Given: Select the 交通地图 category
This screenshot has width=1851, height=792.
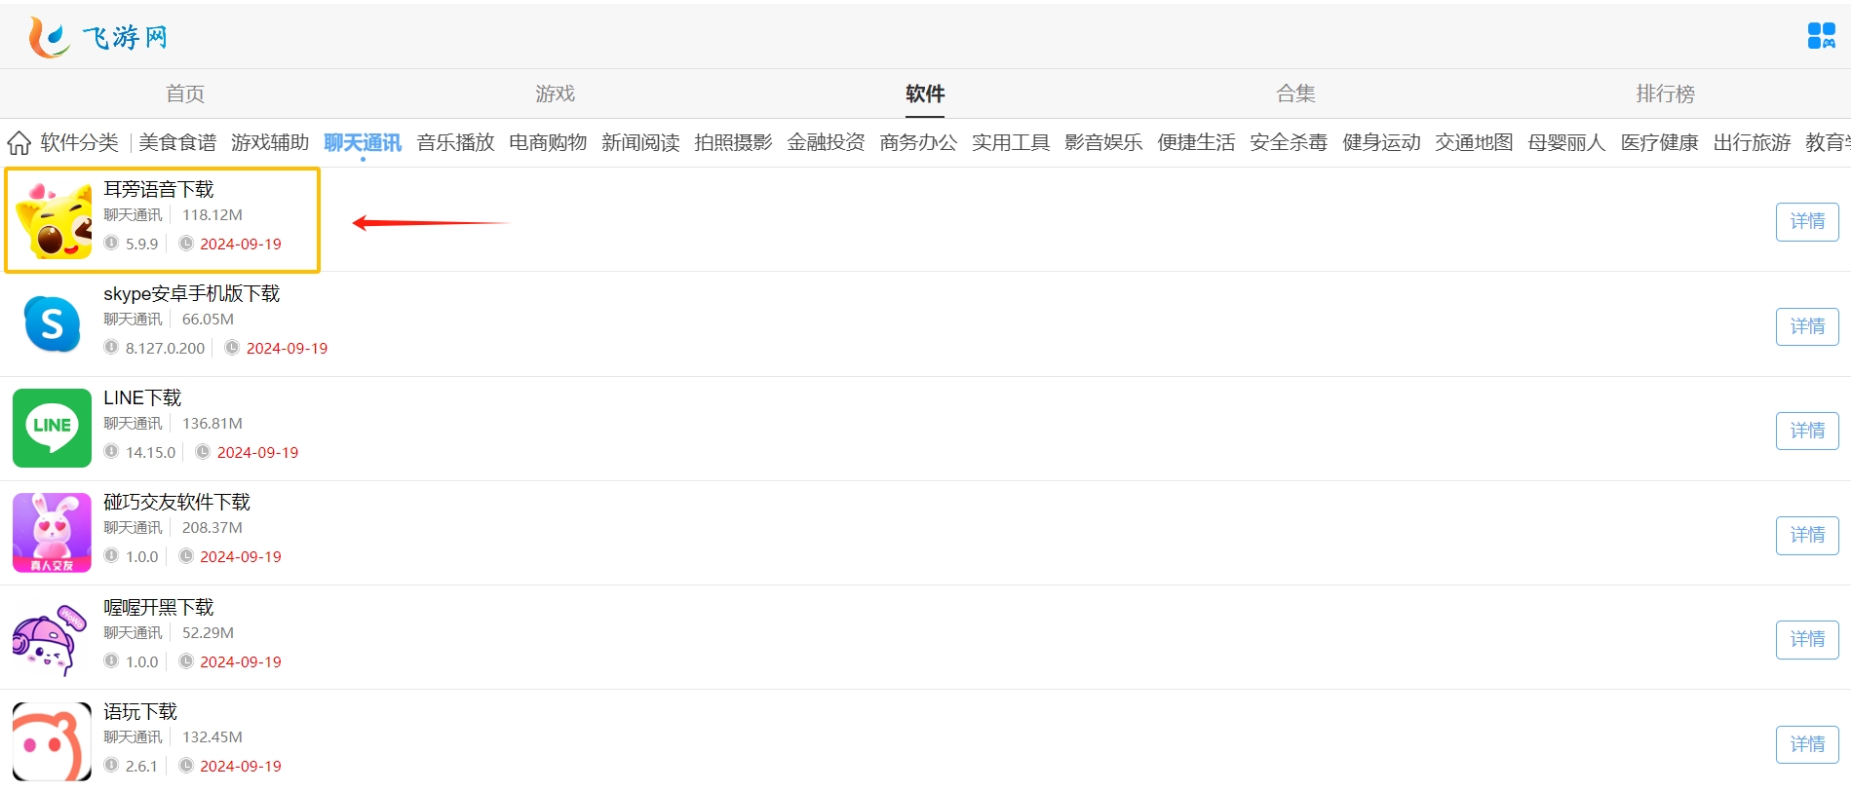Looking at the screenshot, I should tap(1474, 142).
